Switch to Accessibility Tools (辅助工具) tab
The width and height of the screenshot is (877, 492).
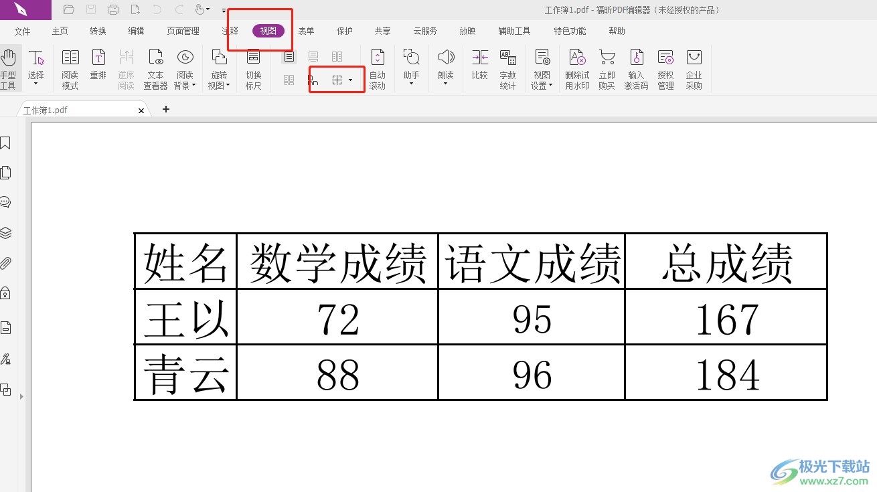[x=515, y=31]
